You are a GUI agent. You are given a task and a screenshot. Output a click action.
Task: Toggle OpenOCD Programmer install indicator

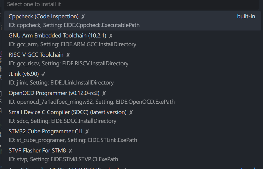point(104,93)
